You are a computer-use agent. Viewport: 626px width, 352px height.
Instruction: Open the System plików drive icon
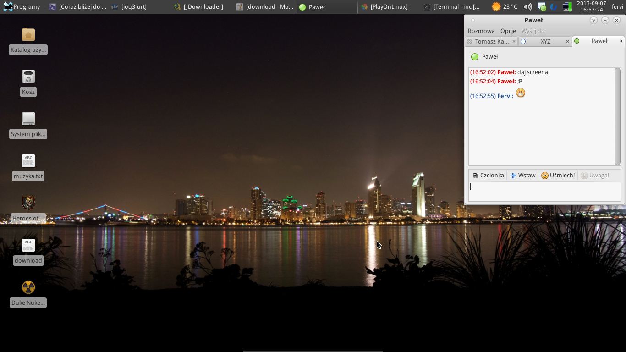pos(28,119)
